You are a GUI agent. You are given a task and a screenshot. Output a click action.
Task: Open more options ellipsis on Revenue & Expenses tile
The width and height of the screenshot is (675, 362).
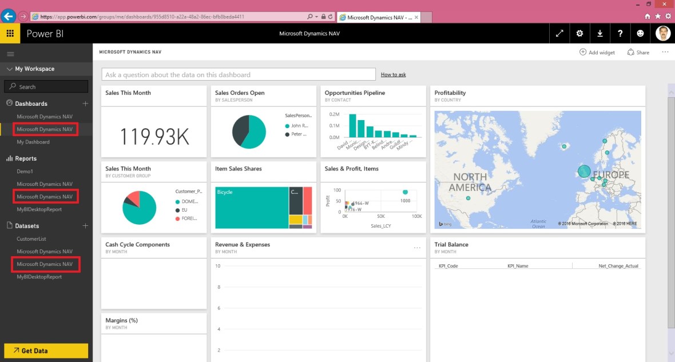click(417, 246)
